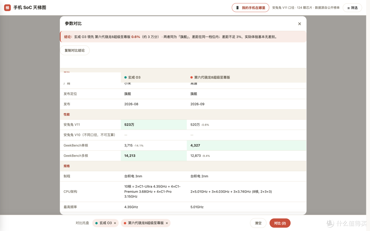Click the 安兔兔 V10 row label
This screenshot has height=231, width=370.
pos(89,135)
